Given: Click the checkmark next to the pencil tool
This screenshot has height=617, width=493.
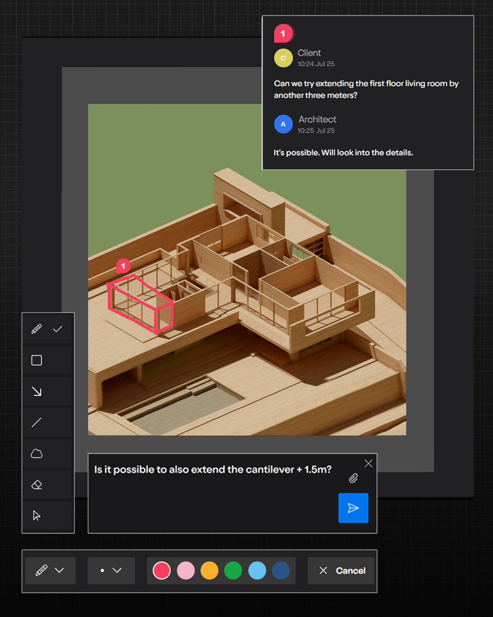Looking at the screenshot, I should point(58,328).
